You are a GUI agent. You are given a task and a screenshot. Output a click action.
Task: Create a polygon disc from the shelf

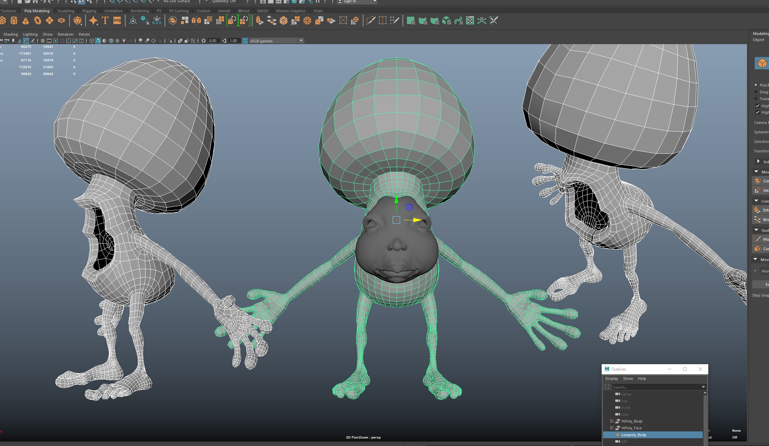click(61, 21)
